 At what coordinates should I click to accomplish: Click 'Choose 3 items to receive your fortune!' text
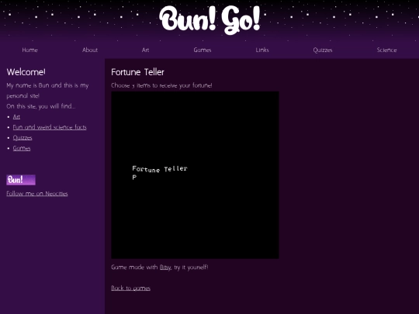click(161, 85)
